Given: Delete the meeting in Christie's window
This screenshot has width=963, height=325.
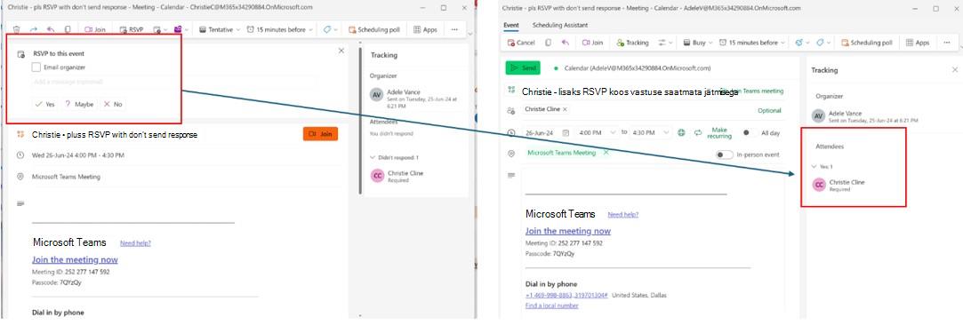Looking at the screenshot, I should click(17, 29).
